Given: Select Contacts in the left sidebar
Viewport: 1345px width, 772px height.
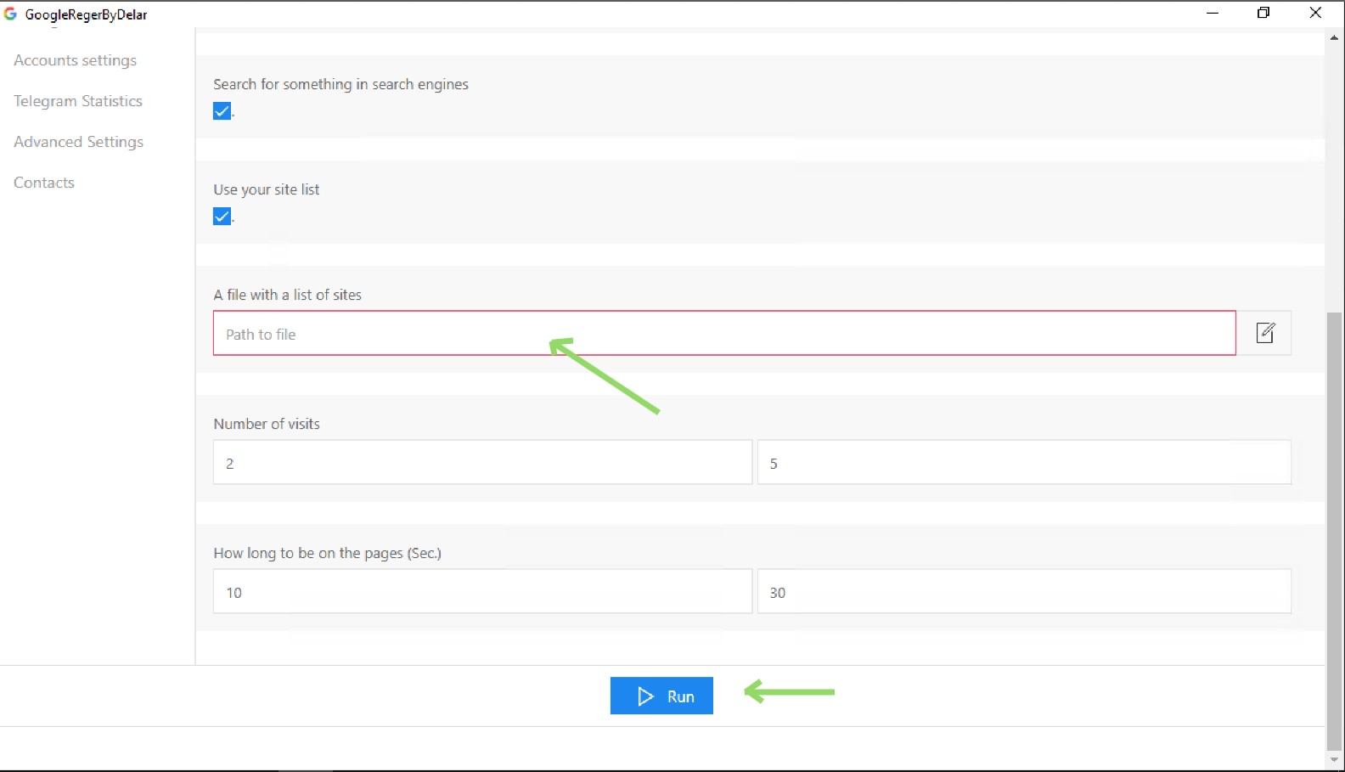Looking at the screenshot, I should pyautogui.click(x=44, y=183).
